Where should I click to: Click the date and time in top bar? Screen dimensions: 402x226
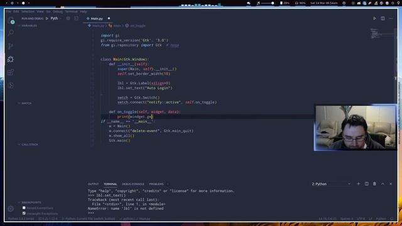coord(324,3)
